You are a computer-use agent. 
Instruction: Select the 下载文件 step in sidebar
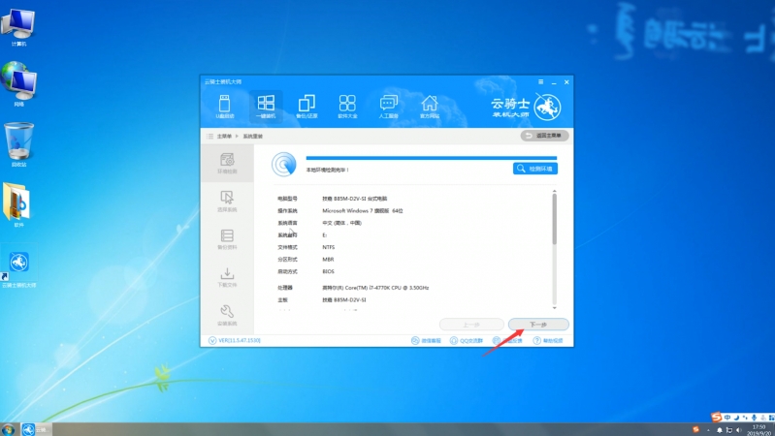coord(227,277)
